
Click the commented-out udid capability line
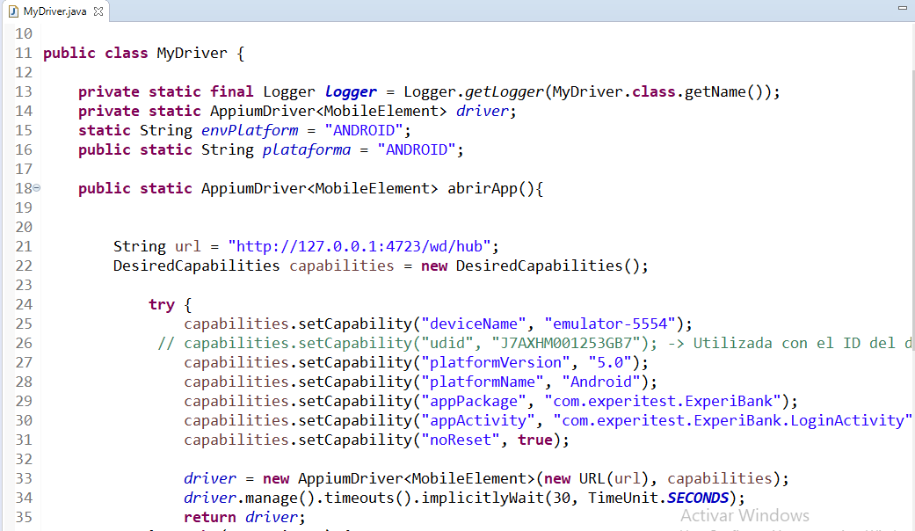click(527, 343)
